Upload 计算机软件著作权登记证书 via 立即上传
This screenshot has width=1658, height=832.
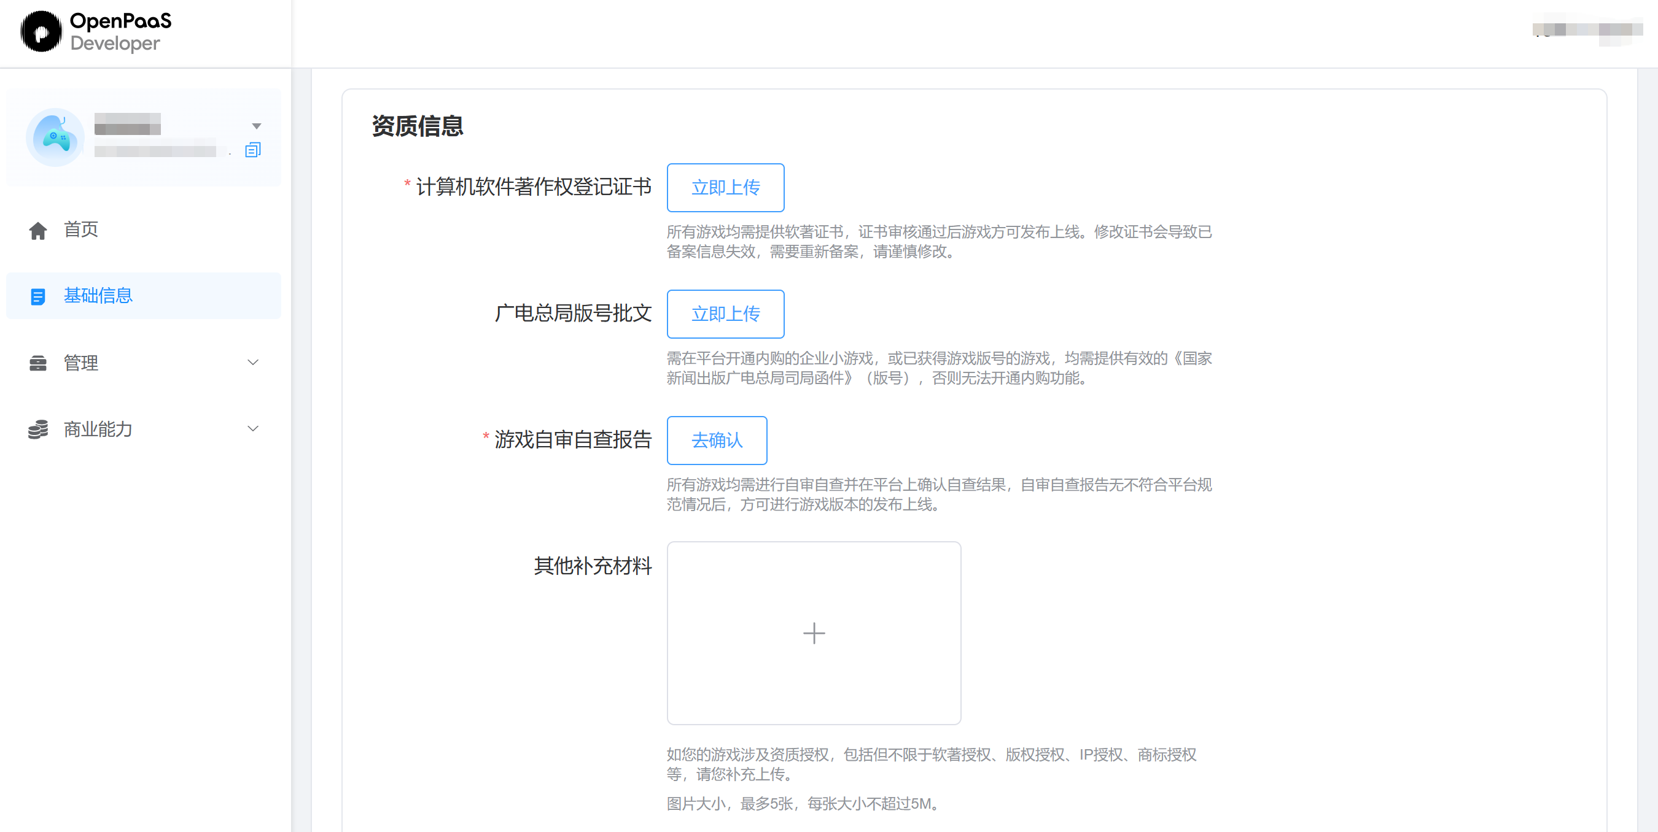[x=725, y=188]
